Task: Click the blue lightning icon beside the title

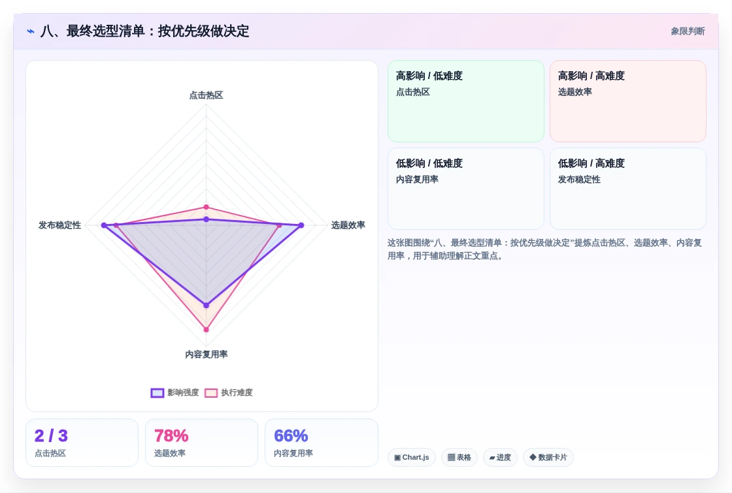Action: point(31,31)
